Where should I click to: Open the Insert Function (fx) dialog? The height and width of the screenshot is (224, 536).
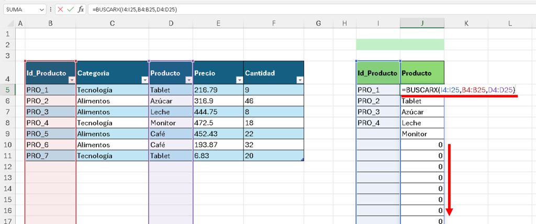(x=81, y=9)
